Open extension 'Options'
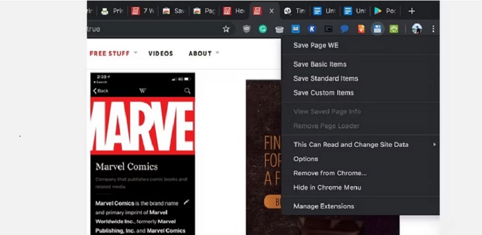Viewport: 482px width, 235px height. click(360, 159)
